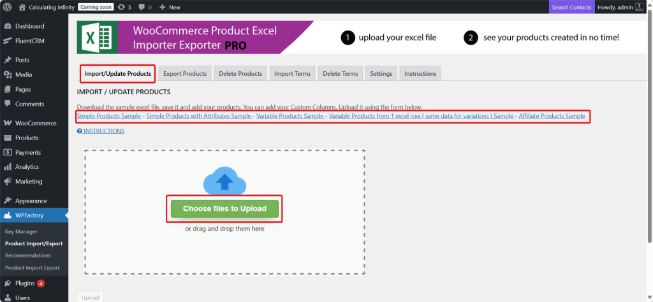Click the Media icon in sidebar
The width and height of the screenshot is (653, 302).
point(8,75)
